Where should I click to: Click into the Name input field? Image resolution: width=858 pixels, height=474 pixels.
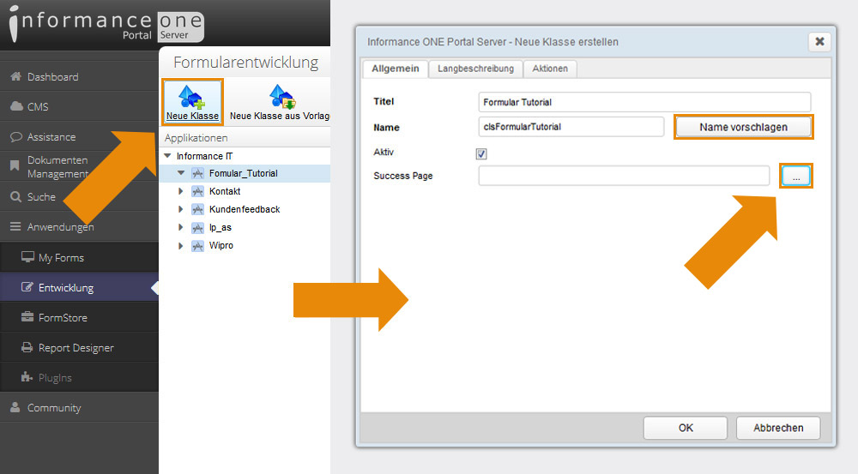point(571,127)
